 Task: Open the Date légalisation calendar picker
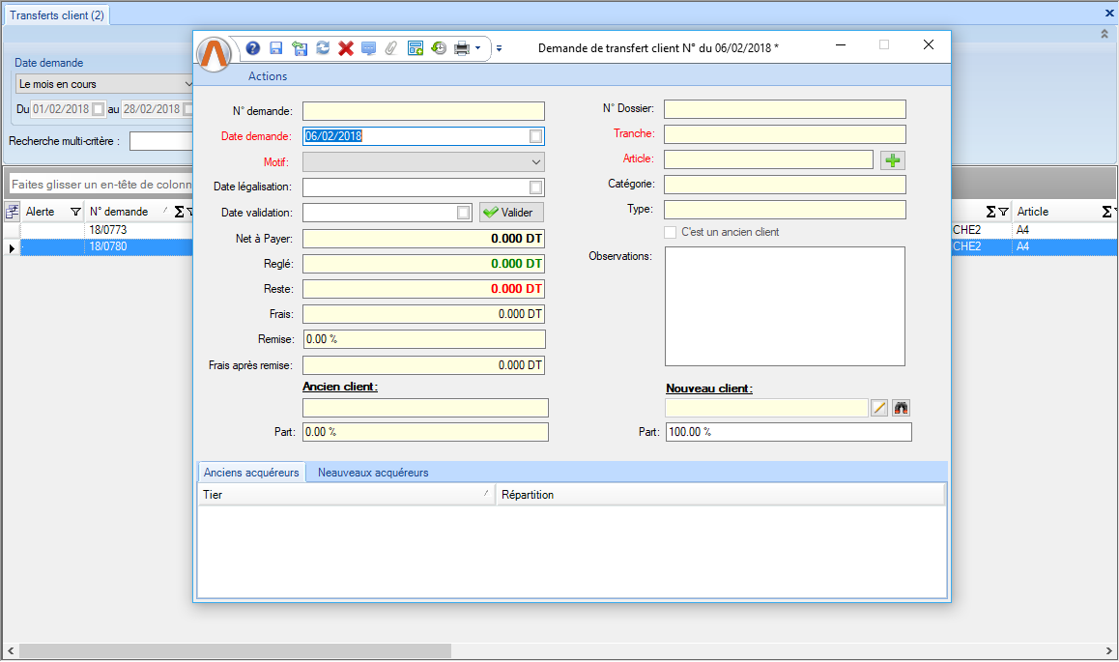pos(535,187)
